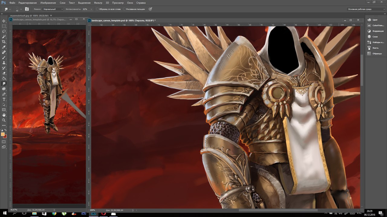
Task: Select the Eyedropper tool
Action: (4, 47)
